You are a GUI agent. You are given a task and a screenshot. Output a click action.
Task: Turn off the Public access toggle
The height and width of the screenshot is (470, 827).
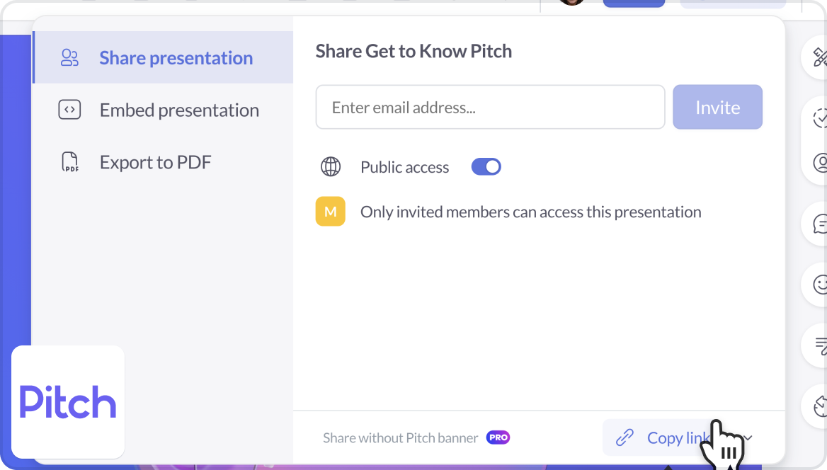click(486, 166)
